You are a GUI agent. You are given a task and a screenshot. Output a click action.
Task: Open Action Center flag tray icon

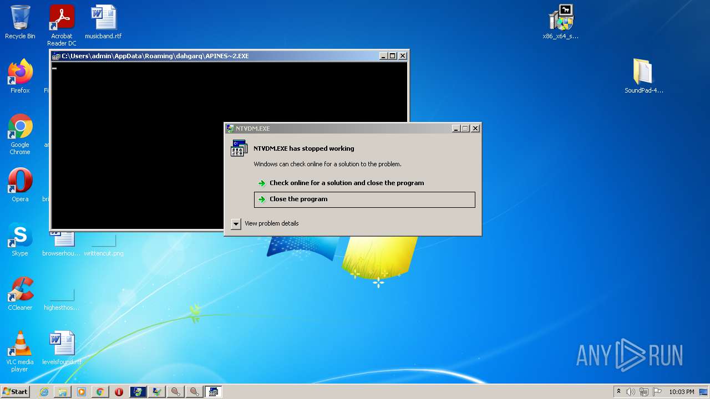click(657, 392)
